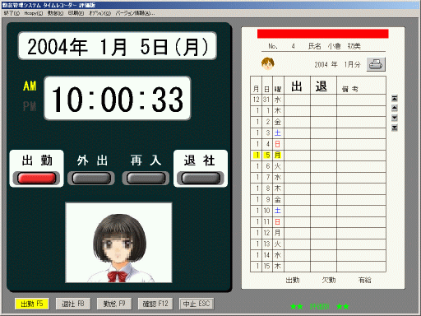Open the 印刷 print menu
Screen dimensions: 421x316
click(x=76, y=13)
